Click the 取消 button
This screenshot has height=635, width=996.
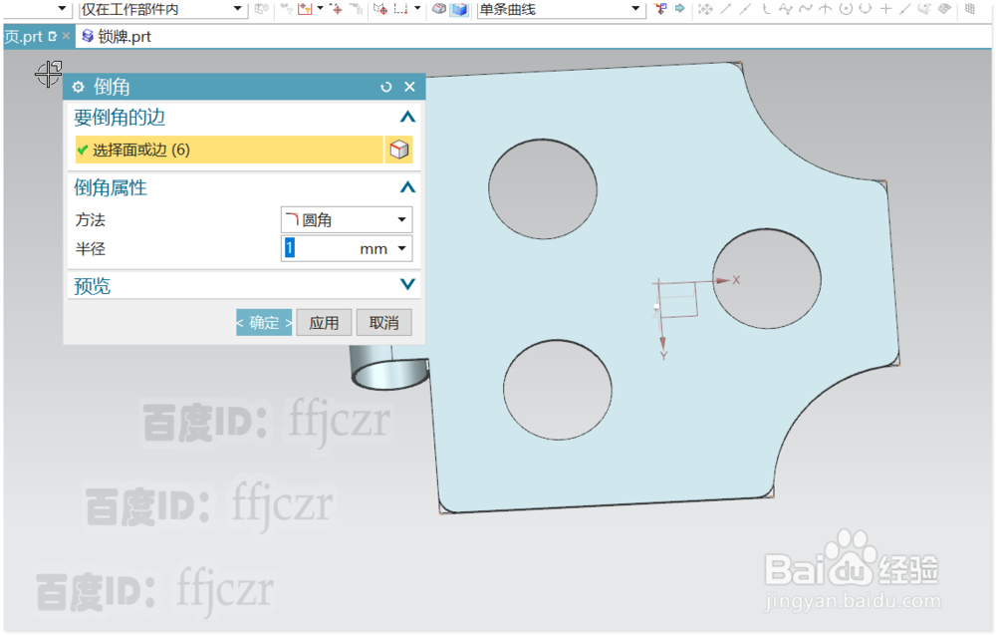pos(383,323)
